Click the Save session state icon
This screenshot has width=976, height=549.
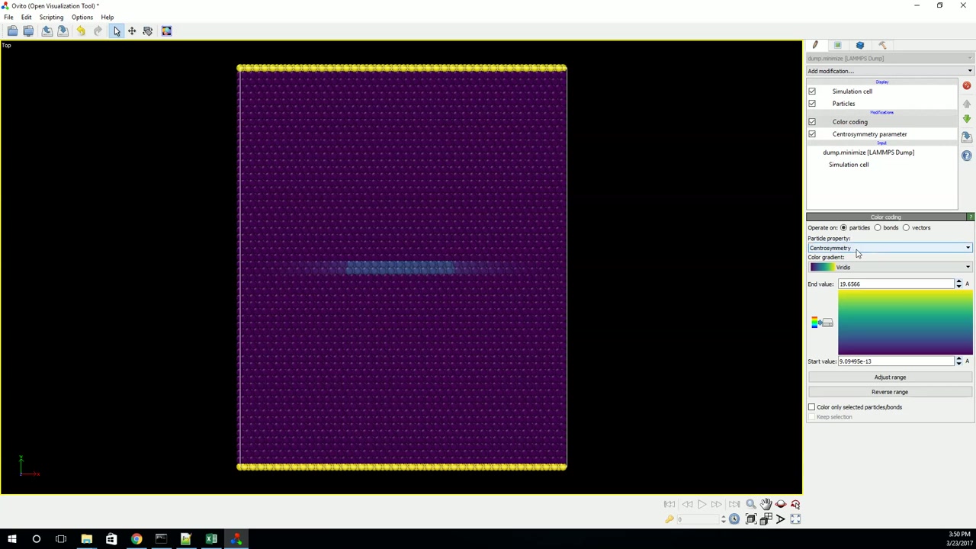tap(63, 31)
